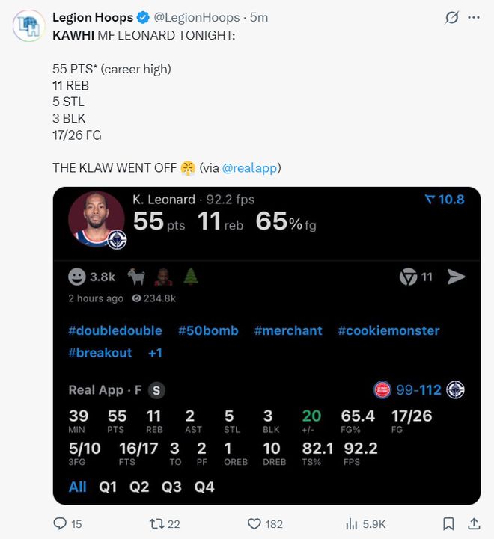Click the @realapp mention link
Image resolution: width=494 pixels, height=539 pixels.
(x=251, y=168)
